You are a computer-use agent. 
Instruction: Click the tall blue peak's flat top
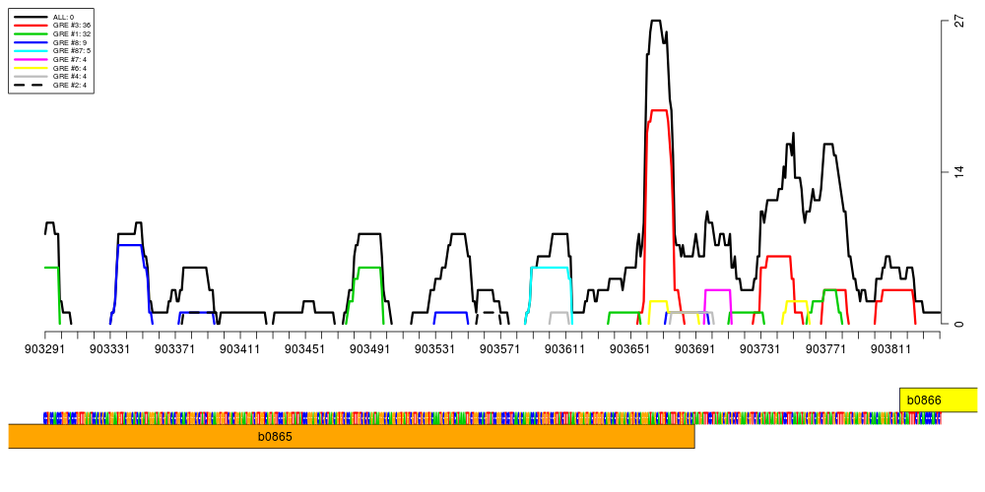(129, 245)
